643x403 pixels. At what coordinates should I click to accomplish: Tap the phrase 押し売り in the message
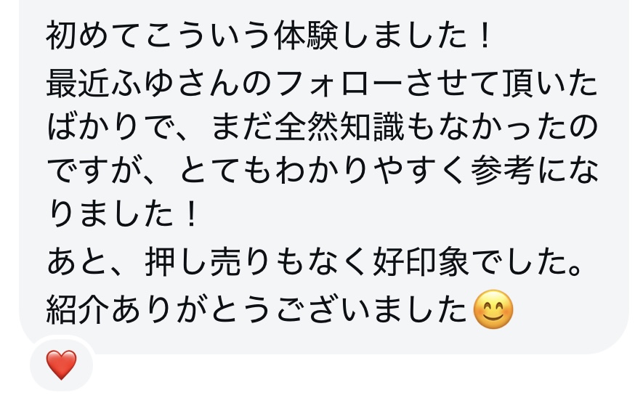click(206, 261)
